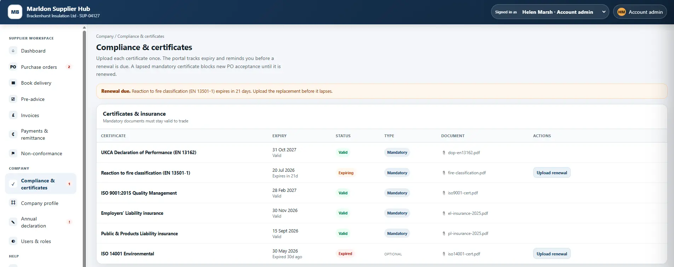674x267 pixels.
Task: Click the Dashboard home icon
Action: (13, 51)
